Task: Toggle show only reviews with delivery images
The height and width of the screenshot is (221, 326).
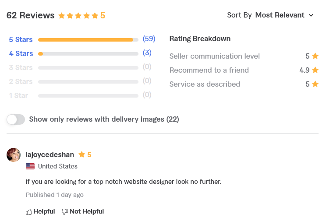Action: tap(16, 119)
